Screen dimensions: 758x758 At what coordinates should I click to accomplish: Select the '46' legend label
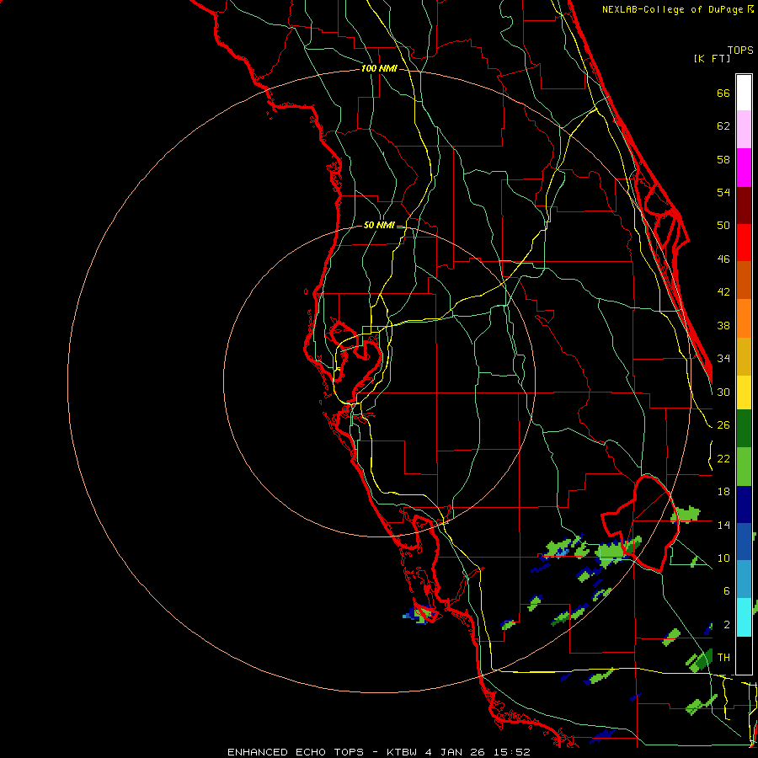click(723, 259)
